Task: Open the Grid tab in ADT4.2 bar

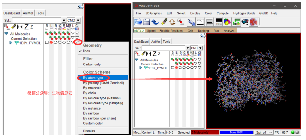Action: coord(190,31)
